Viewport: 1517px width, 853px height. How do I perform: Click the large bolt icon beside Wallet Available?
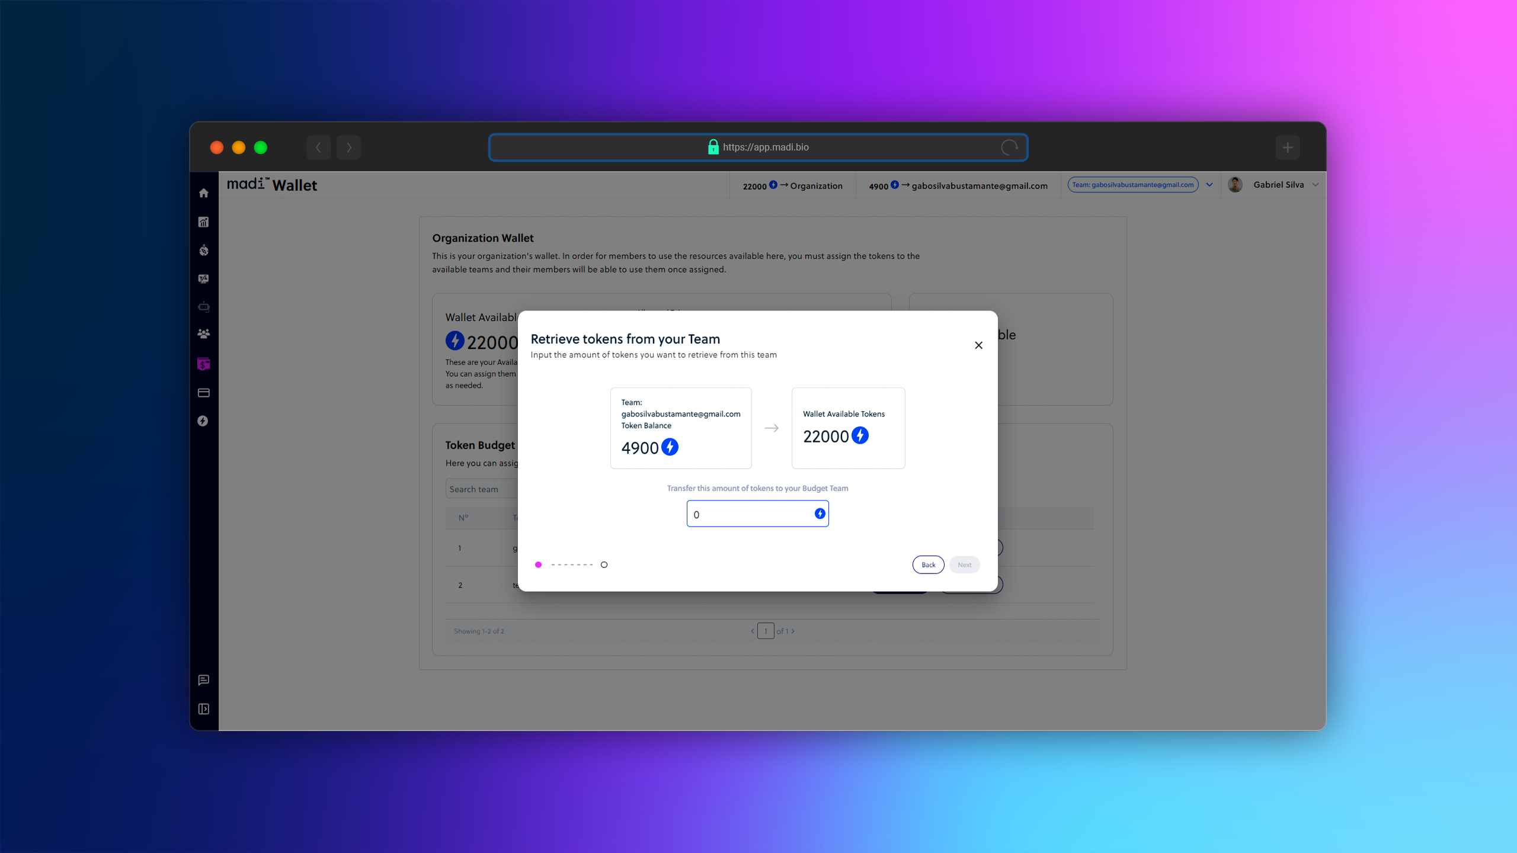click(x=455, y=341)
